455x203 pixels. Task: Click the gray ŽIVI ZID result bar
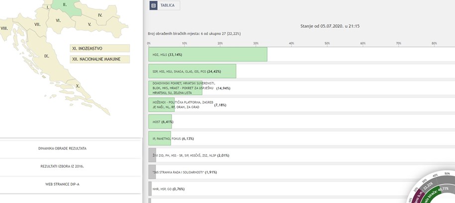coord(152,155)
